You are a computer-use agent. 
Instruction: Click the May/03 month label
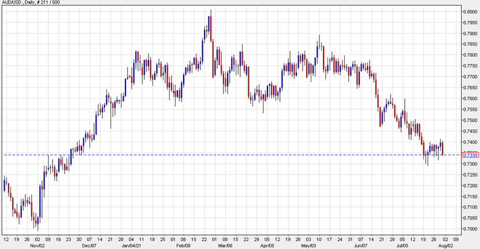click(x=308, y=246)
